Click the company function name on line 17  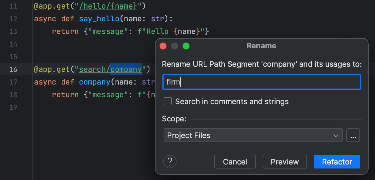tap(94, 82)
